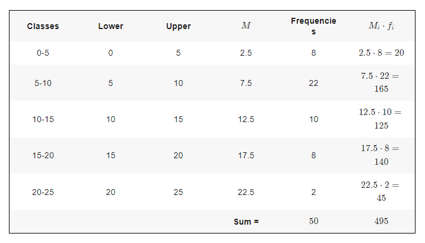The height and width of the screenshot is (243, 425).
Task: Click the midpoint value 17.5 cell
Action: coord(246,155)
